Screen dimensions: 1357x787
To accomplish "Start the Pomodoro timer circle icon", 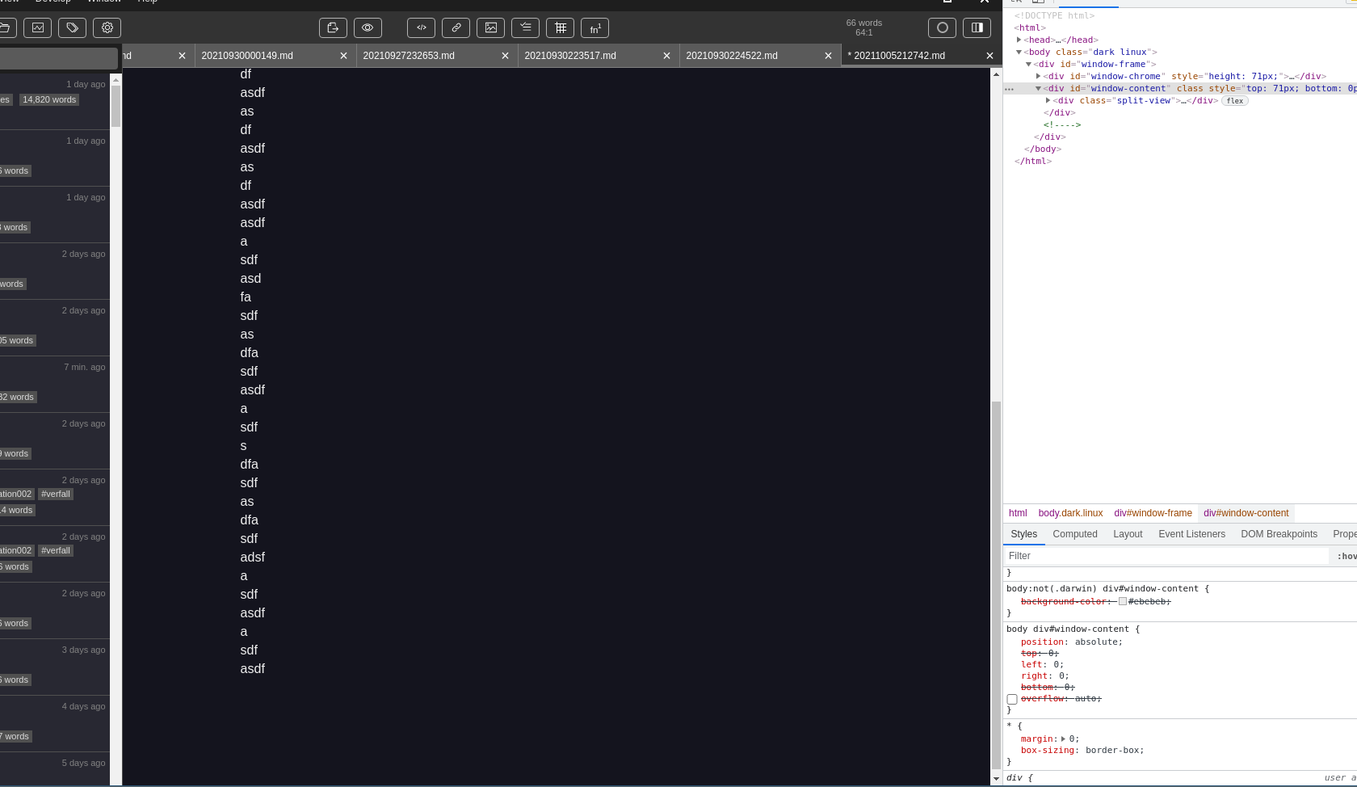I will pyautogui.click(x=943, y=27).
